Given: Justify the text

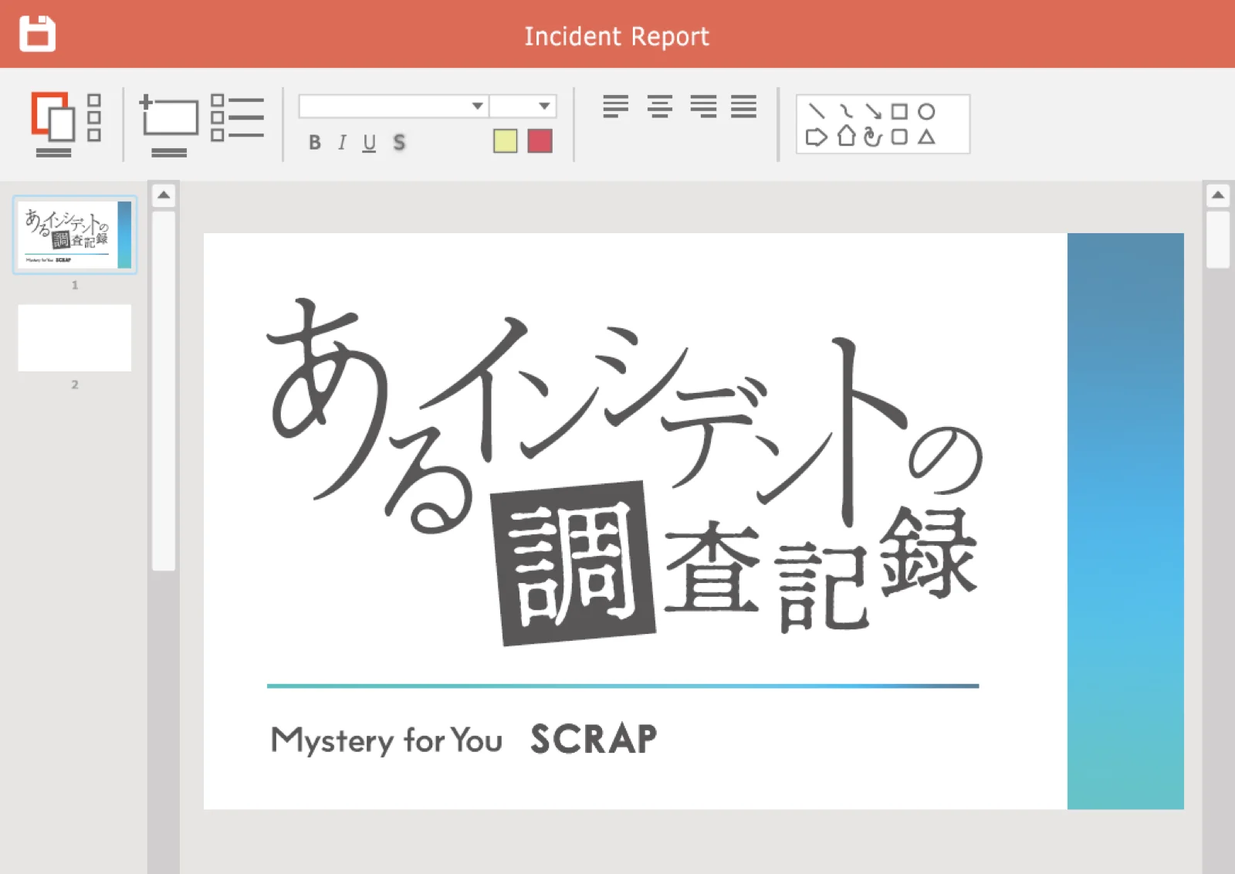Looking at the screenshot, I should (x=744, y=106).
